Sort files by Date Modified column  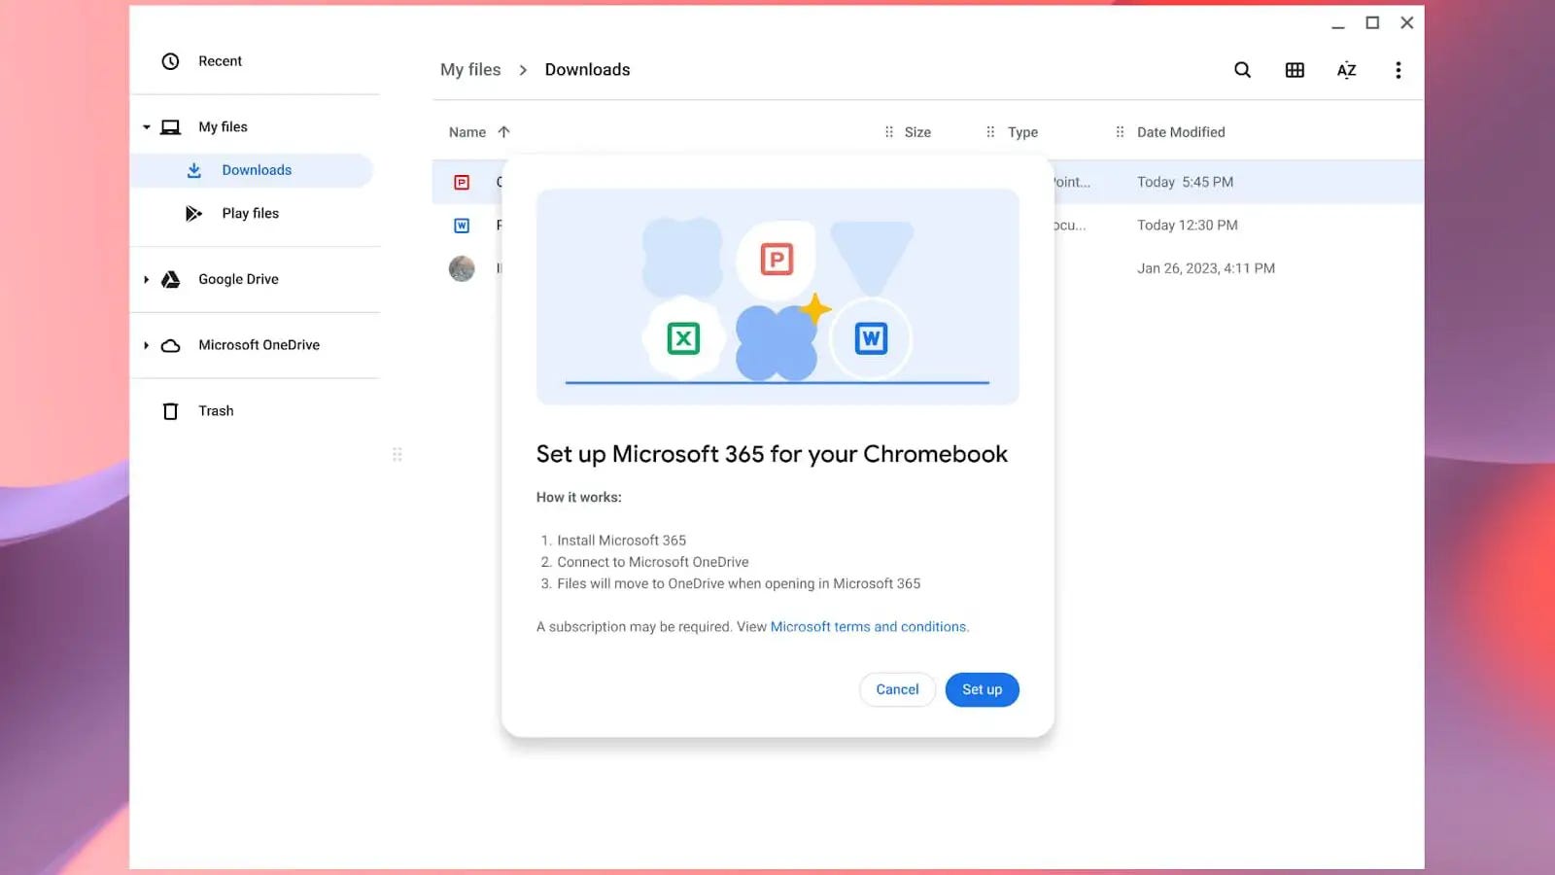pyautogui.click(x=1181, y=132)
